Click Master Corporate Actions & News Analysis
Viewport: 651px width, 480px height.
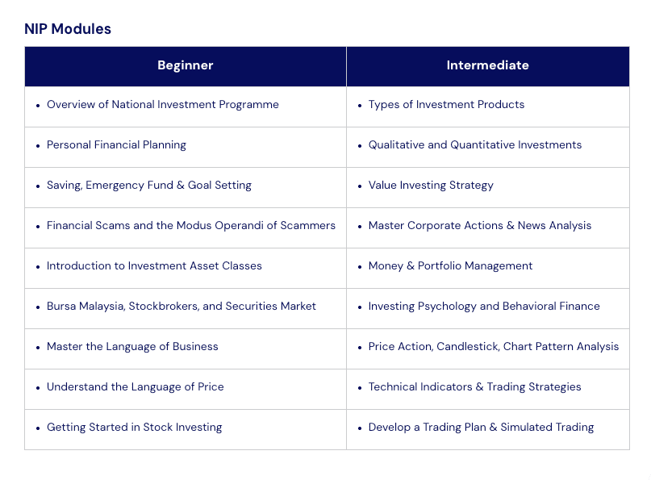click(480, 226)
